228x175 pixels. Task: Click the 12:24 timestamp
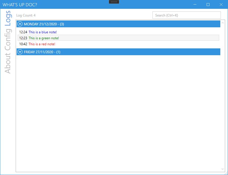pos(23,32)
